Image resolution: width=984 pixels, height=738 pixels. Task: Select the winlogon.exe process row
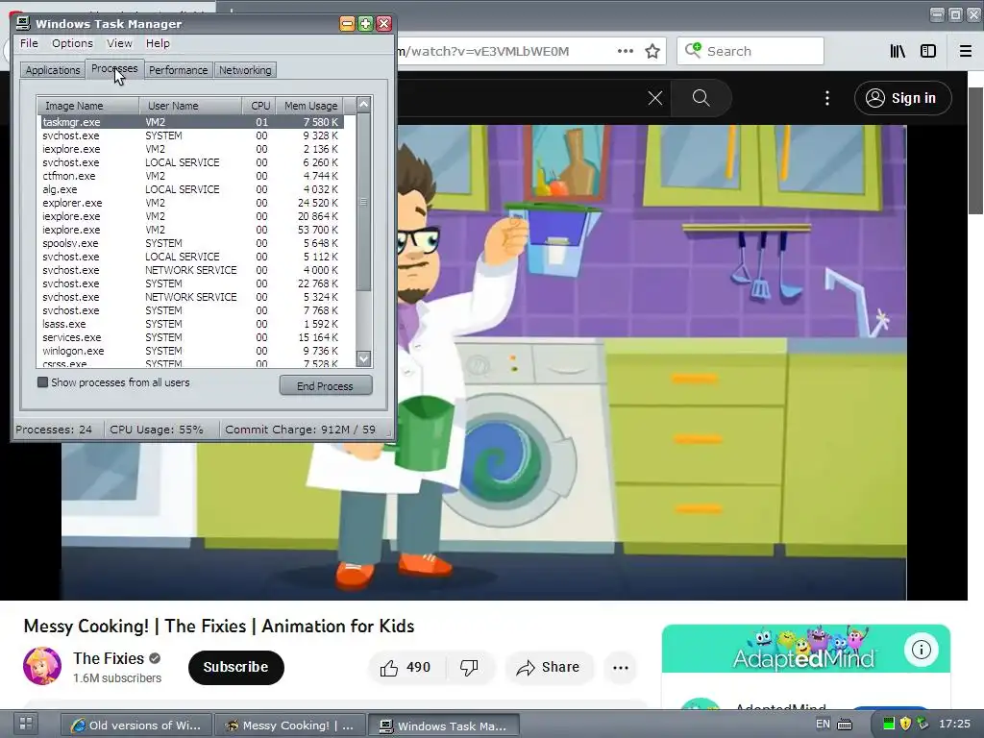coord(192,352)
